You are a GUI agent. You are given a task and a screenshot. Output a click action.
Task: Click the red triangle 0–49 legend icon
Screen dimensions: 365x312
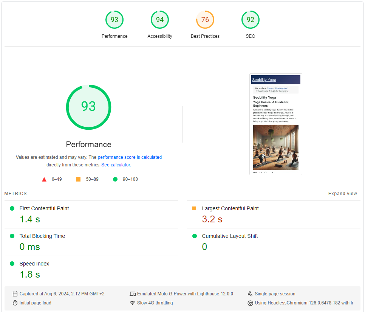tap(44, 179)
